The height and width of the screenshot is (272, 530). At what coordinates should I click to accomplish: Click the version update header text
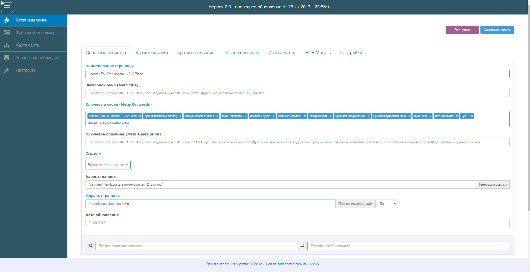270,7
